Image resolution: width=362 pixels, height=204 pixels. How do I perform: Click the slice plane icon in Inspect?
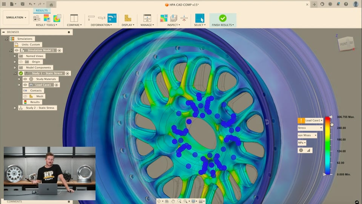click(184, 18)
